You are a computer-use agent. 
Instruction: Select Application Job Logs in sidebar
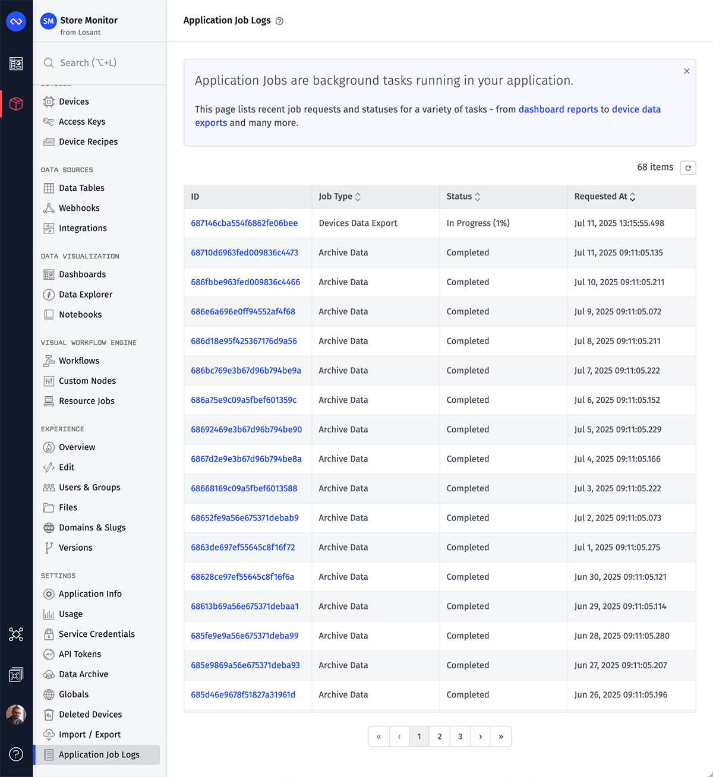coord(98,755)
